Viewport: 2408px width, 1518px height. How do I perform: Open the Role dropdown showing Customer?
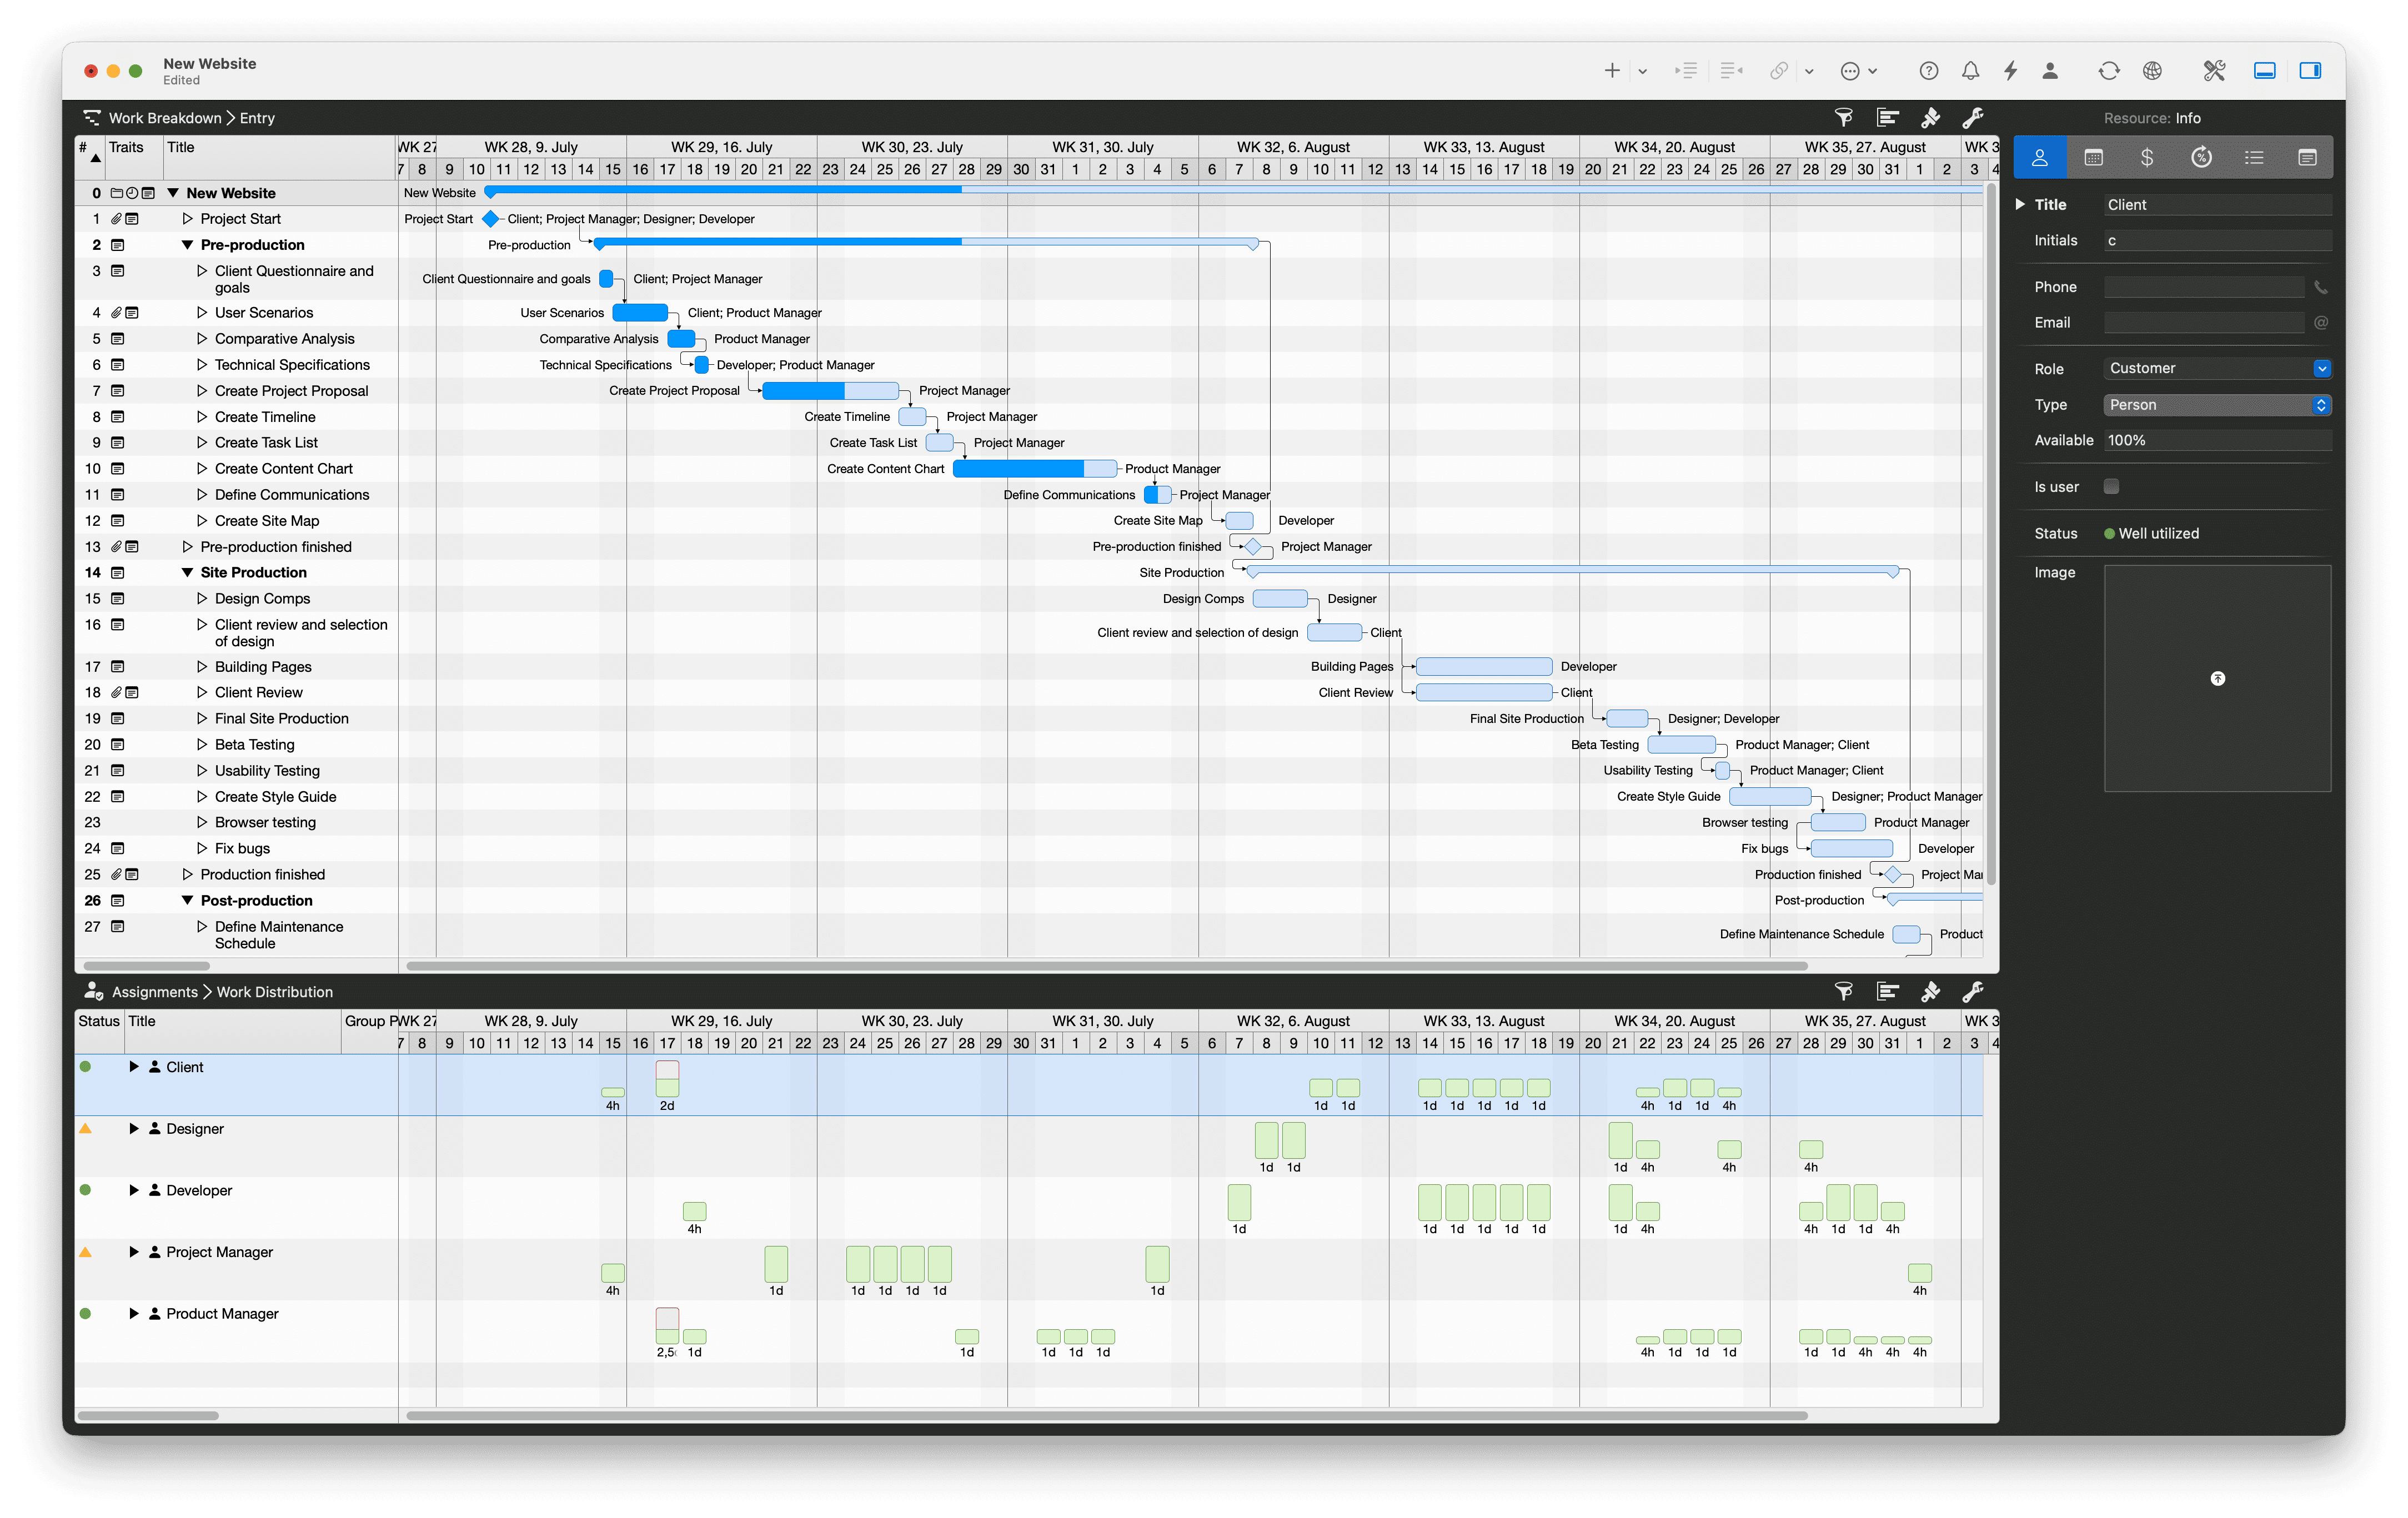(2217, 369)
